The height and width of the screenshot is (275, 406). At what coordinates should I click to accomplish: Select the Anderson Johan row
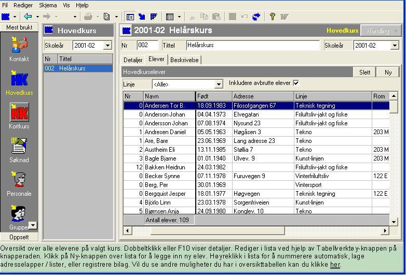256,114
